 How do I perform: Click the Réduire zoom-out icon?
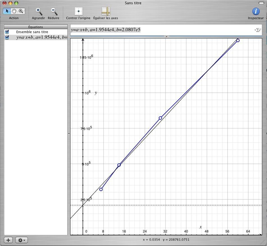tap(54, 11)
